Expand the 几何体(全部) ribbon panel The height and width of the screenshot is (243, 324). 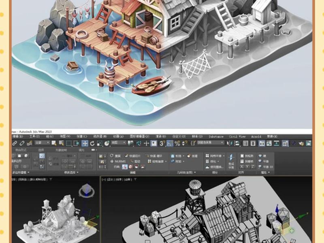point(186,173)
